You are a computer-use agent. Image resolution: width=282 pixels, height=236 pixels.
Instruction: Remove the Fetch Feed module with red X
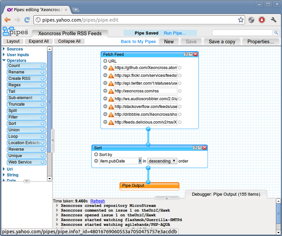coord(195,54)
